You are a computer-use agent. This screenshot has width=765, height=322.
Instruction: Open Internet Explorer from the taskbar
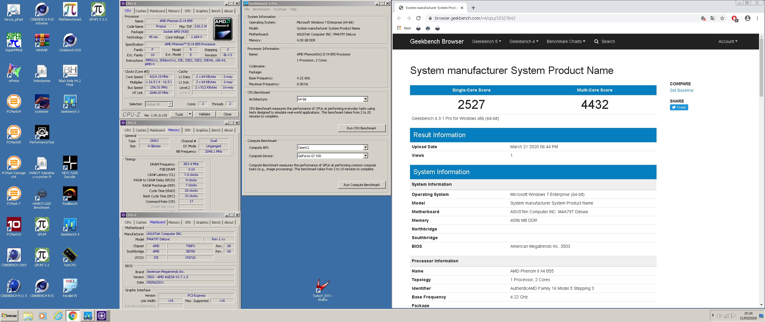pos(58,316)
